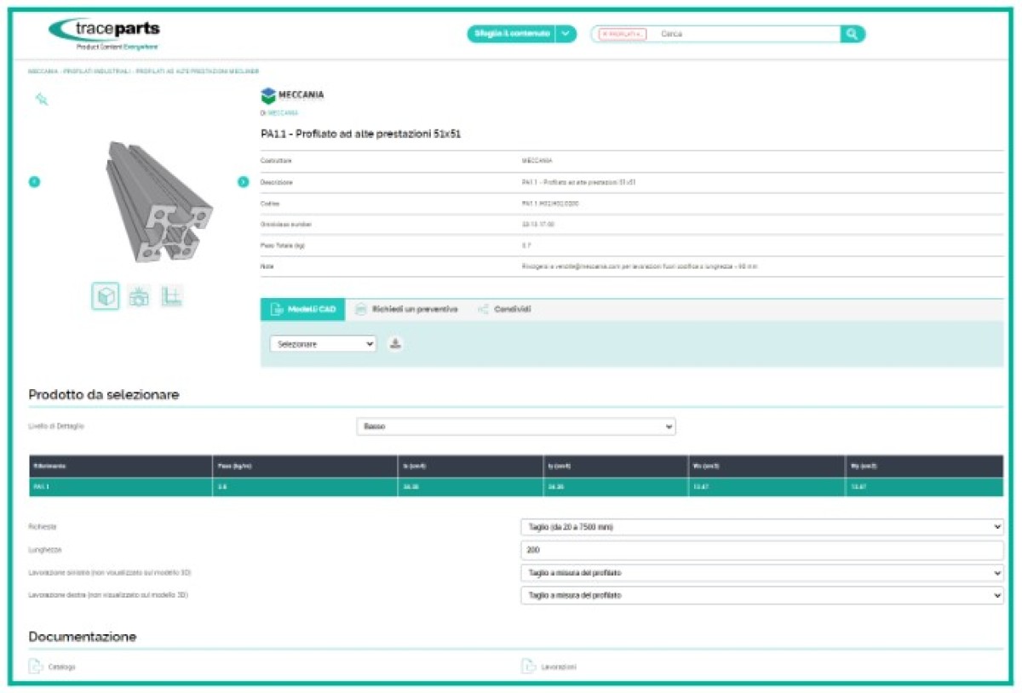Go to previous image with left arrow
This screenshot has width=1022, height=693.
click(x=35, y=181)
